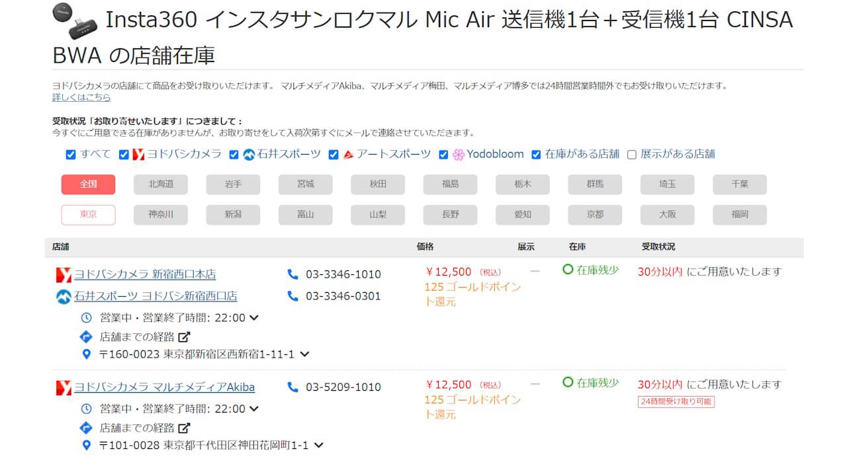Uncheck the ヨドバシカメラ store filter checkbox
This screenshot has height=476, width=847.
pyautogui.click(x=124, y=155)
